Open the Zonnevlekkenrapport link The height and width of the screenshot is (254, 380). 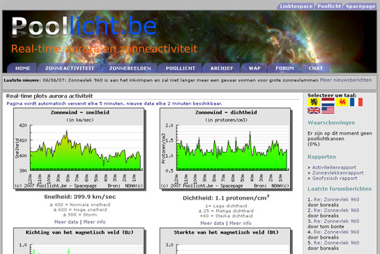coord(337,173)
